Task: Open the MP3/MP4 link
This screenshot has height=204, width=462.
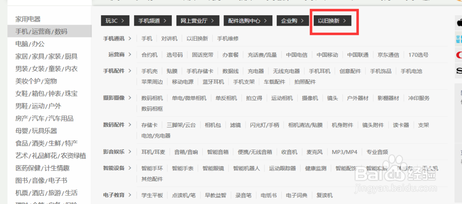Action: (345, 152)
